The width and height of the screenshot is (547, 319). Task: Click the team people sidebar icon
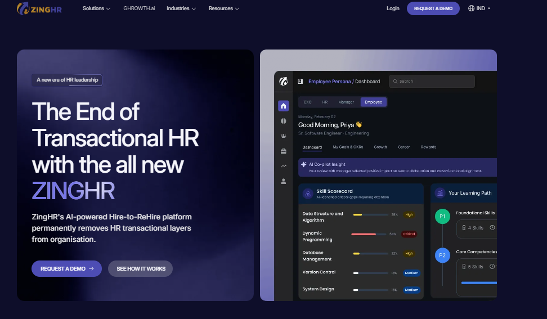coord(283,136)
